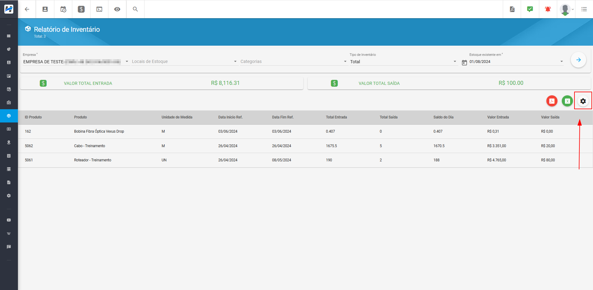Image resolution: width=593 pixels, height=290 pixels.
Task: Click the R$ 3.351,00 value cell
Action: coord(497,146)
